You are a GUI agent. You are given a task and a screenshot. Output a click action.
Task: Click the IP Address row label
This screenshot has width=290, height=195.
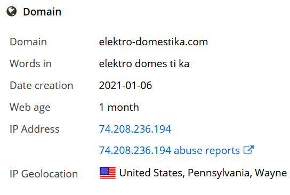(x=35, y=129)
